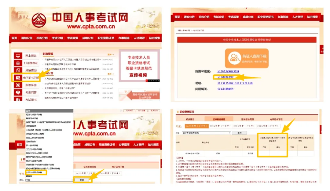Click 考试介绍 in top-left panel navigation
The height and width of the screenshot is (191, 330).
57,38
